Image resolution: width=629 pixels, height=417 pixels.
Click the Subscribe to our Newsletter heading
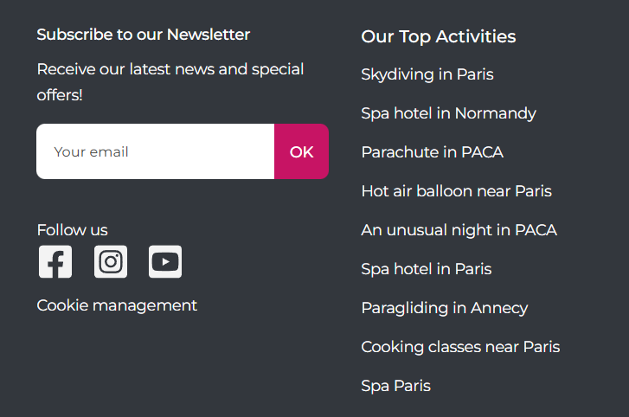[143, 35]
